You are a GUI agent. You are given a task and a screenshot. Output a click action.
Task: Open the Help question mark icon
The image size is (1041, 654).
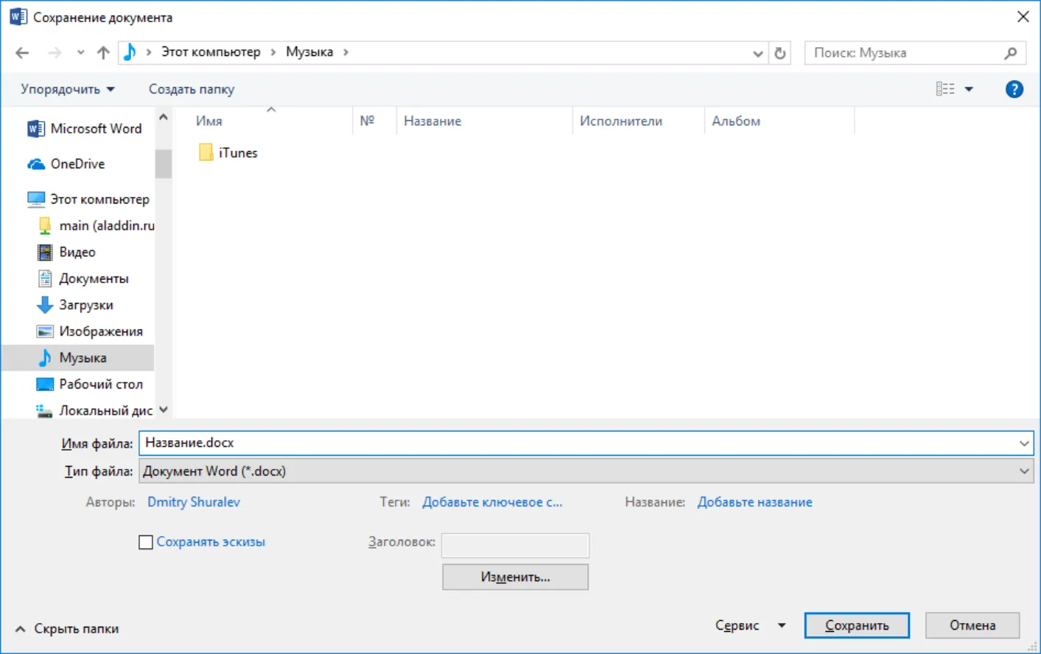click(x=1014, y=89)
